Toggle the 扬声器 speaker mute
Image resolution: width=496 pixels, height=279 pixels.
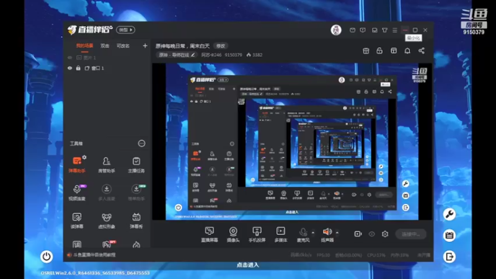tap(327, 234)
